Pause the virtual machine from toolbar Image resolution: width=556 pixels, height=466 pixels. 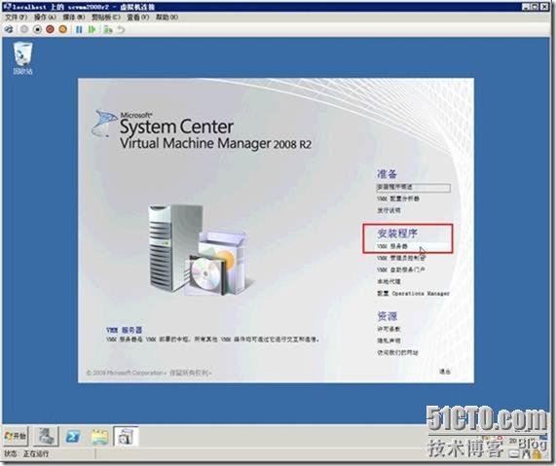pos(79,29)
